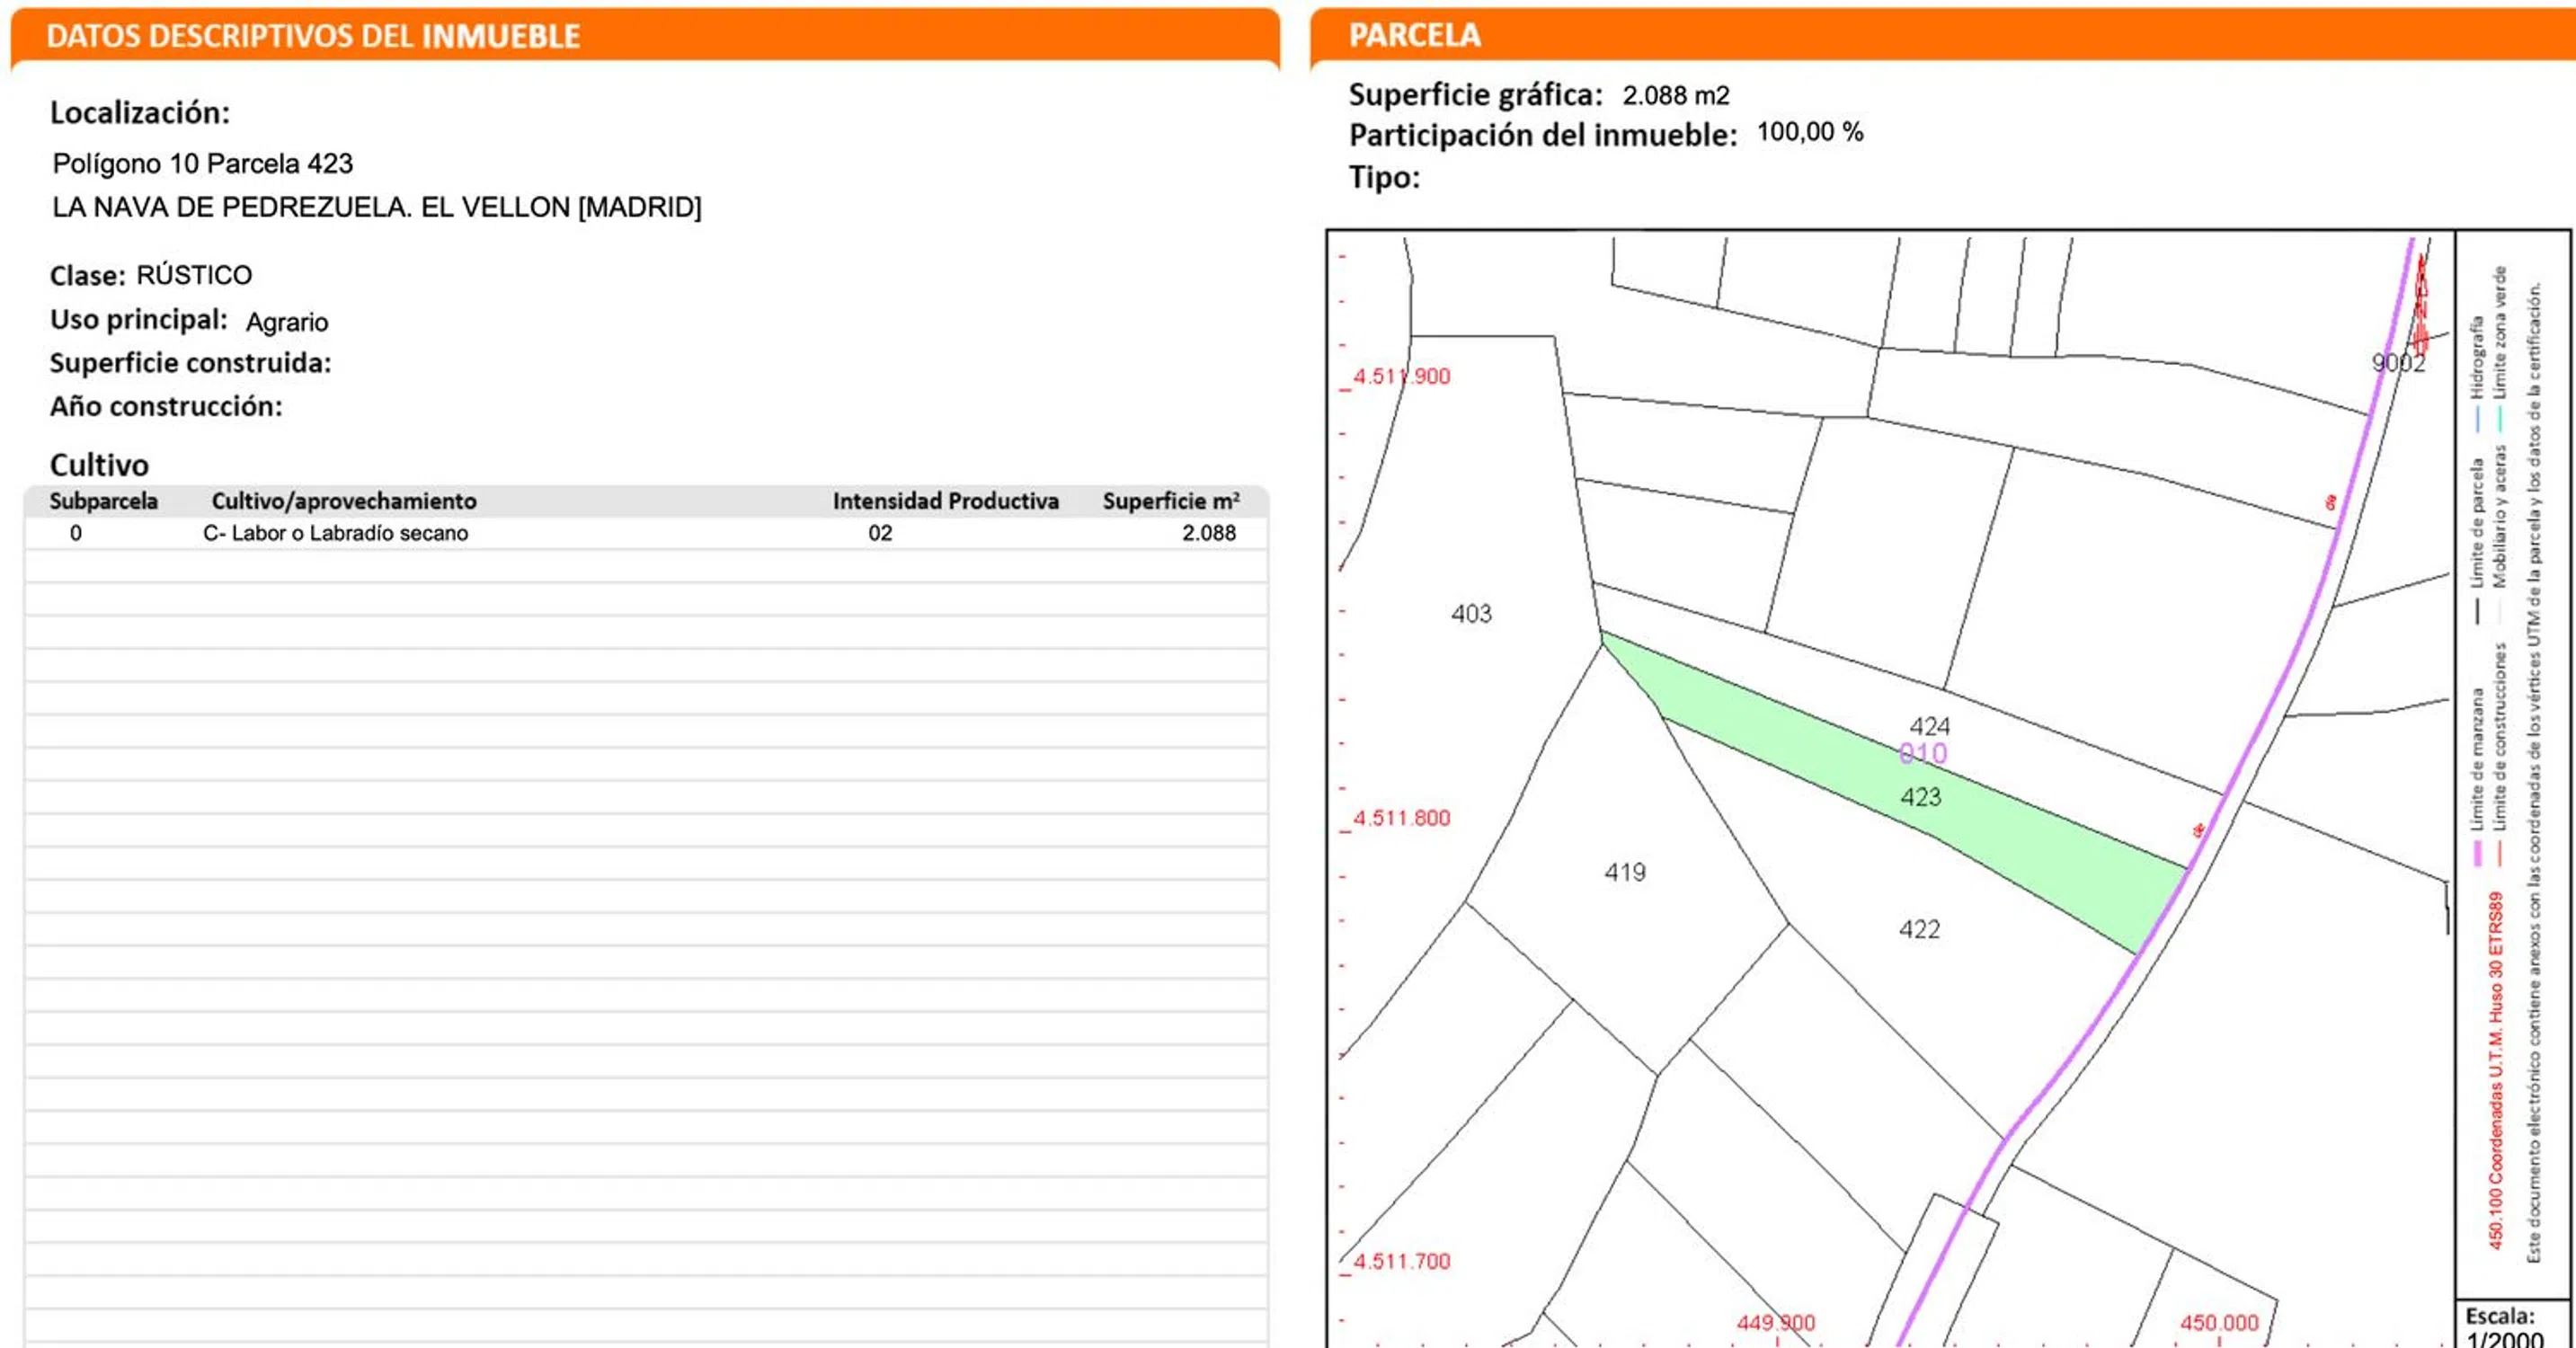Click the purple 010 polygon label
Image resolution: width=2576 pixels, height=1348 pixels.
click(1922, 754)
